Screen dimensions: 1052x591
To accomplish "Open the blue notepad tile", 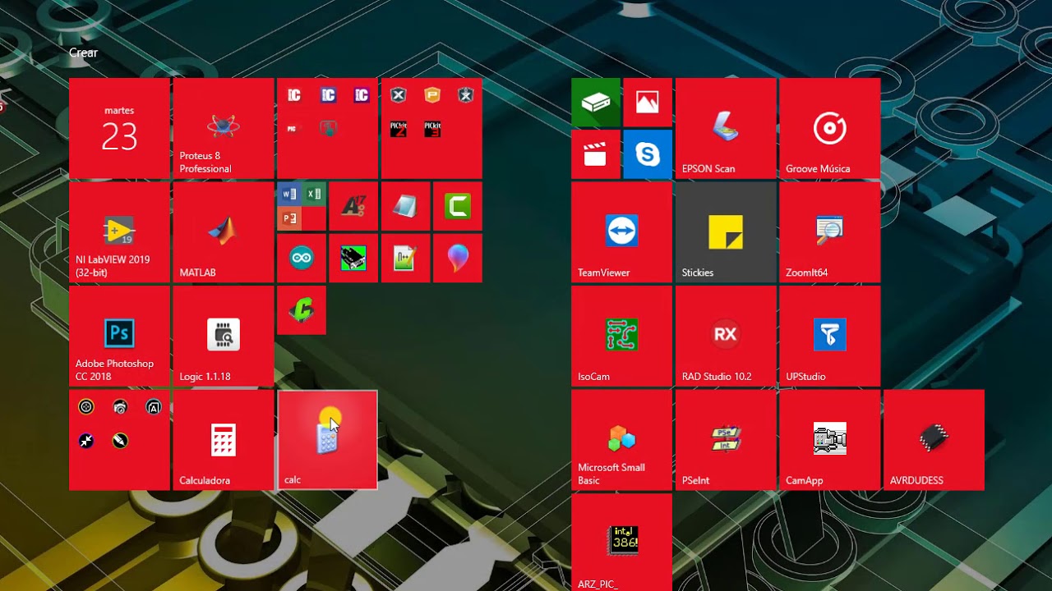I will pos(405,206).
